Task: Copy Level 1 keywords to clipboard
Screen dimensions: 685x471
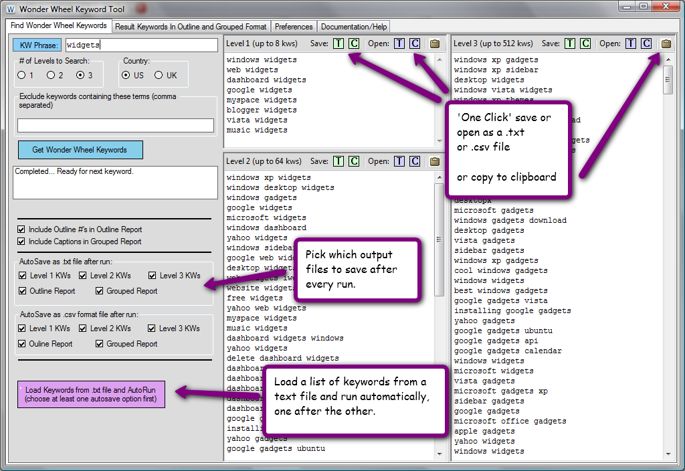Action: pos(435,43)
